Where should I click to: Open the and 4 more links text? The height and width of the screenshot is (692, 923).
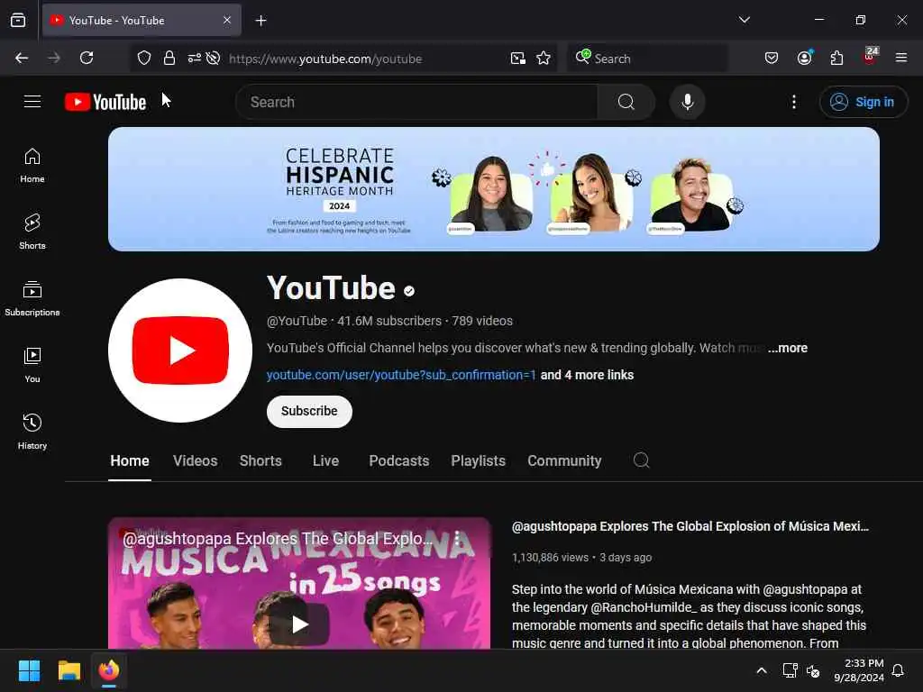pos(587,375)
